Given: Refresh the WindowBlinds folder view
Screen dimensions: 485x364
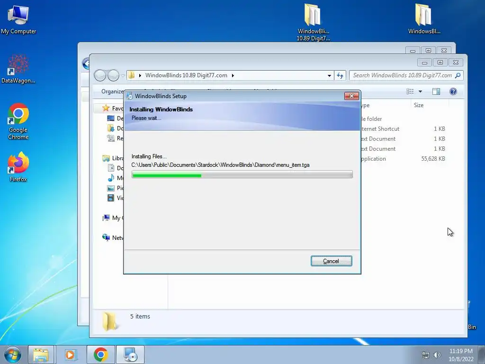Looking at the screenshot, I should point(340,75).
